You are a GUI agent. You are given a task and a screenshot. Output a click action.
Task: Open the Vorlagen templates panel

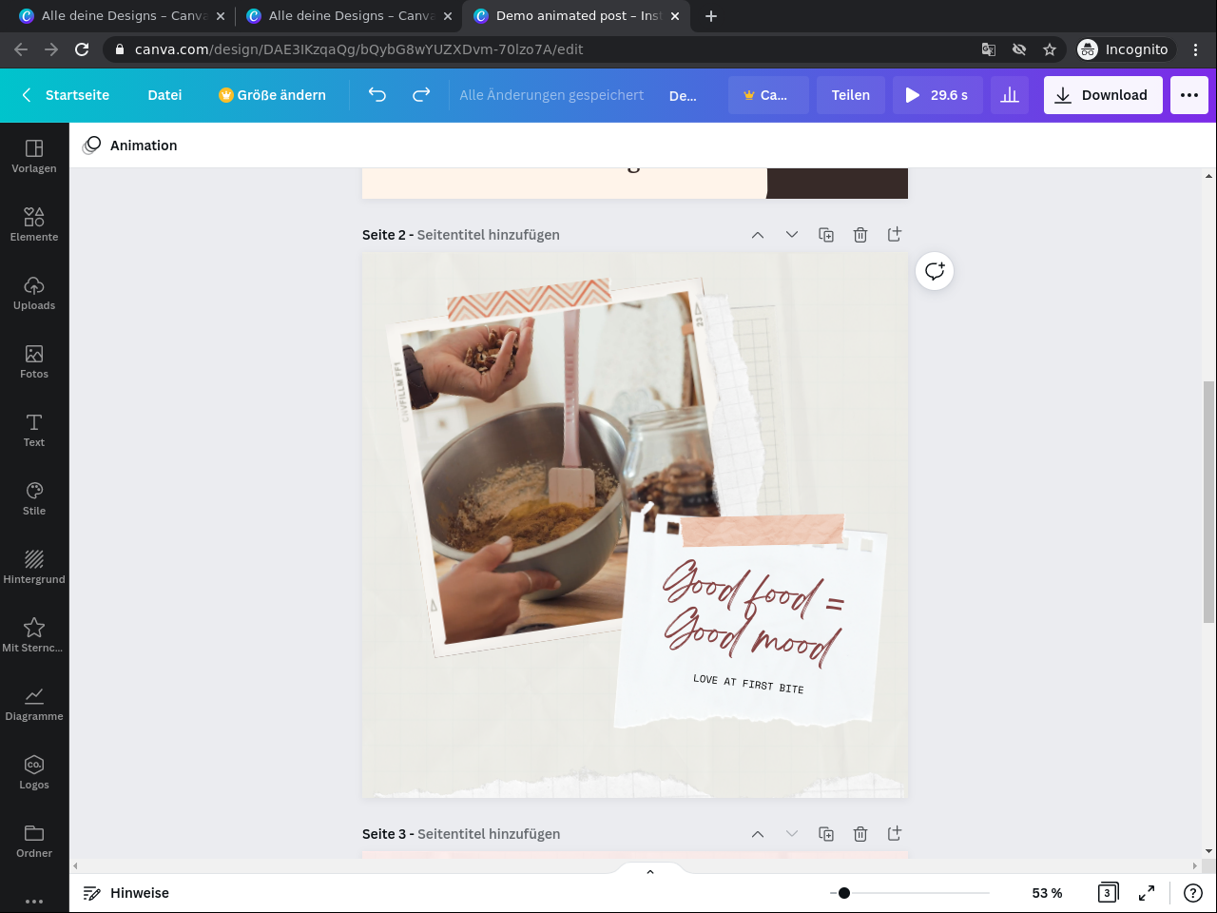click(x=34, y=157)
